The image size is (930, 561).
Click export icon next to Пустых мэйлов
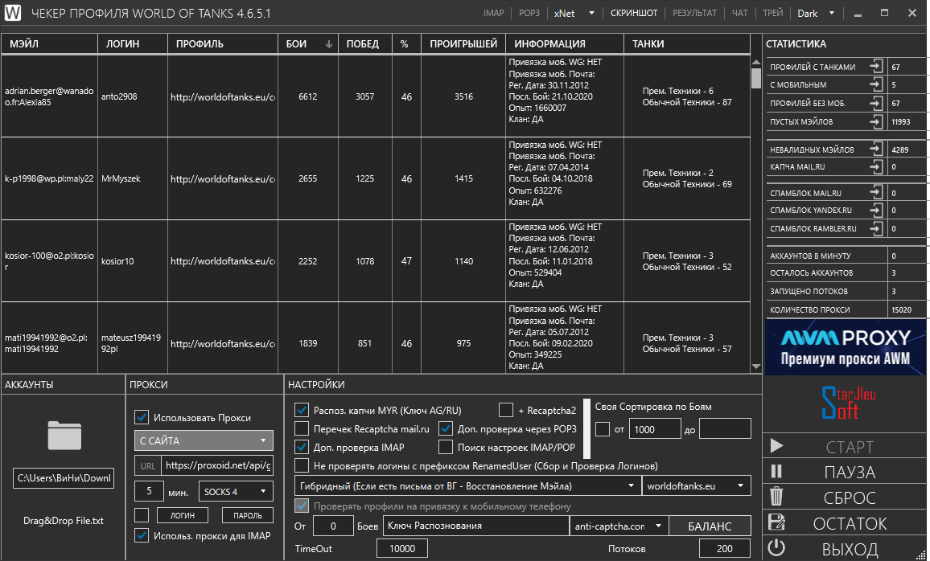tap(876, 121)
